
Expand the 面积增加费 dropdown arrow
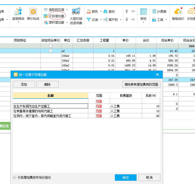pyautogui.click(x=67, y=23)
